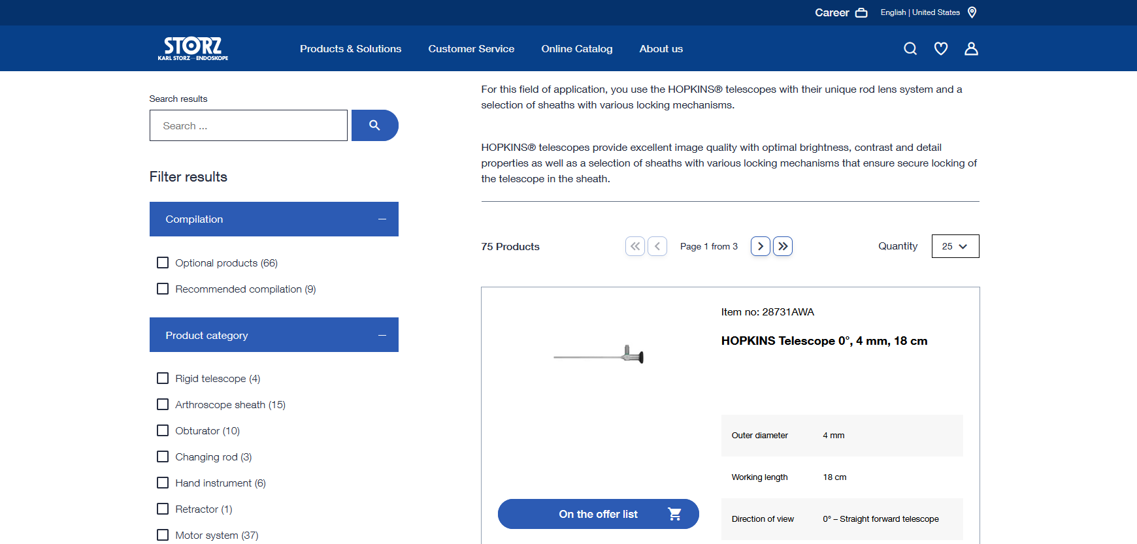Screen dimensions: 1137x544
Task: Check Hand instrument (6) filter
Action: 163,483
